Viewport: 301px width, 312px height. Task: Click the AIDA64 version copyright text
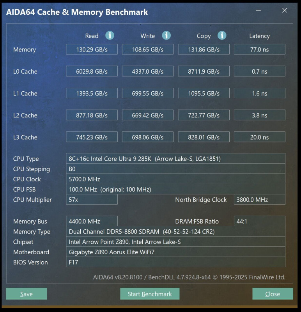(x=189, y=277)
